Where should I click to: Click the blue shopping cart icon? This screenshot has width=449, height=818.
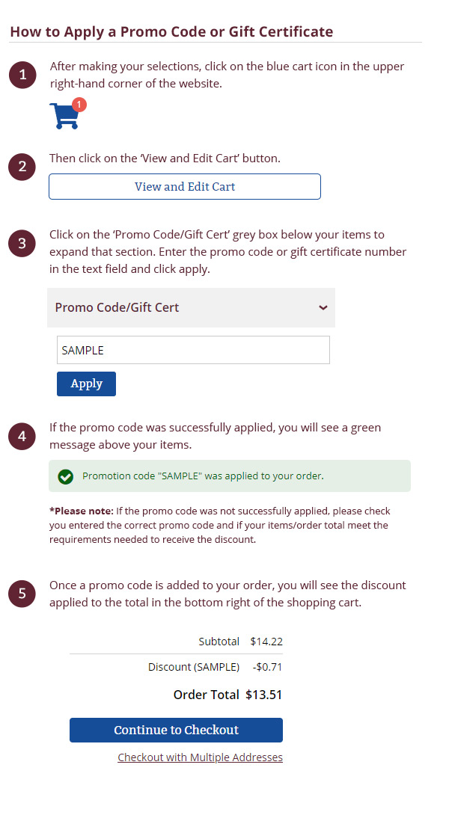pos(64,116)
